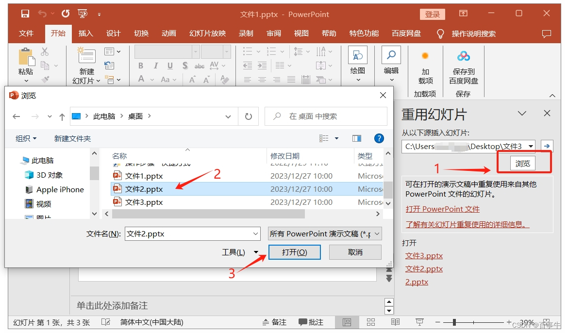Click the refresh icon in browse dialog
The height and width of the screenshot is (333, 568).
tap(249, 117)
